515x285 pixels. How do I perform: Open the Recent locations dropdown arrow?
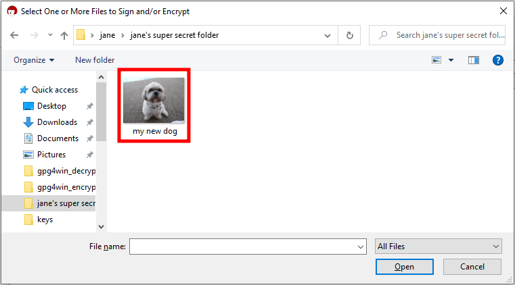[x=49, y=36]
